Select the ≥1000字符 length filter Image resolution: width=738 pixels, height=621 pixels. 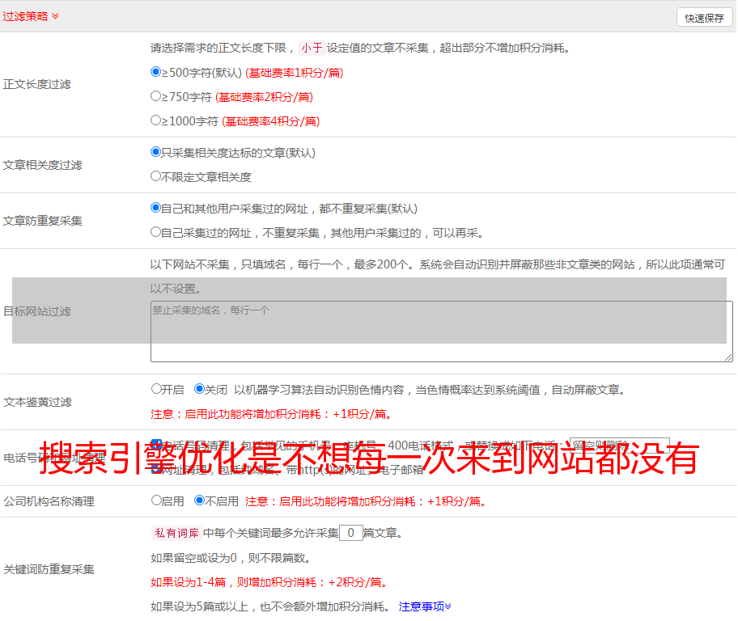click(156, 120)
